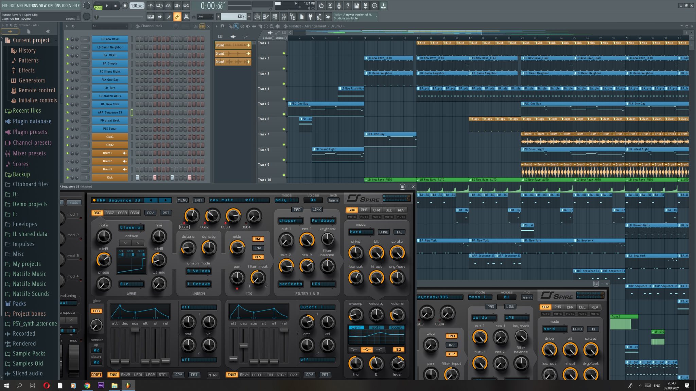Mute the Kick channel in channel rack
696x391 pixels.
[x=67, y=178]
